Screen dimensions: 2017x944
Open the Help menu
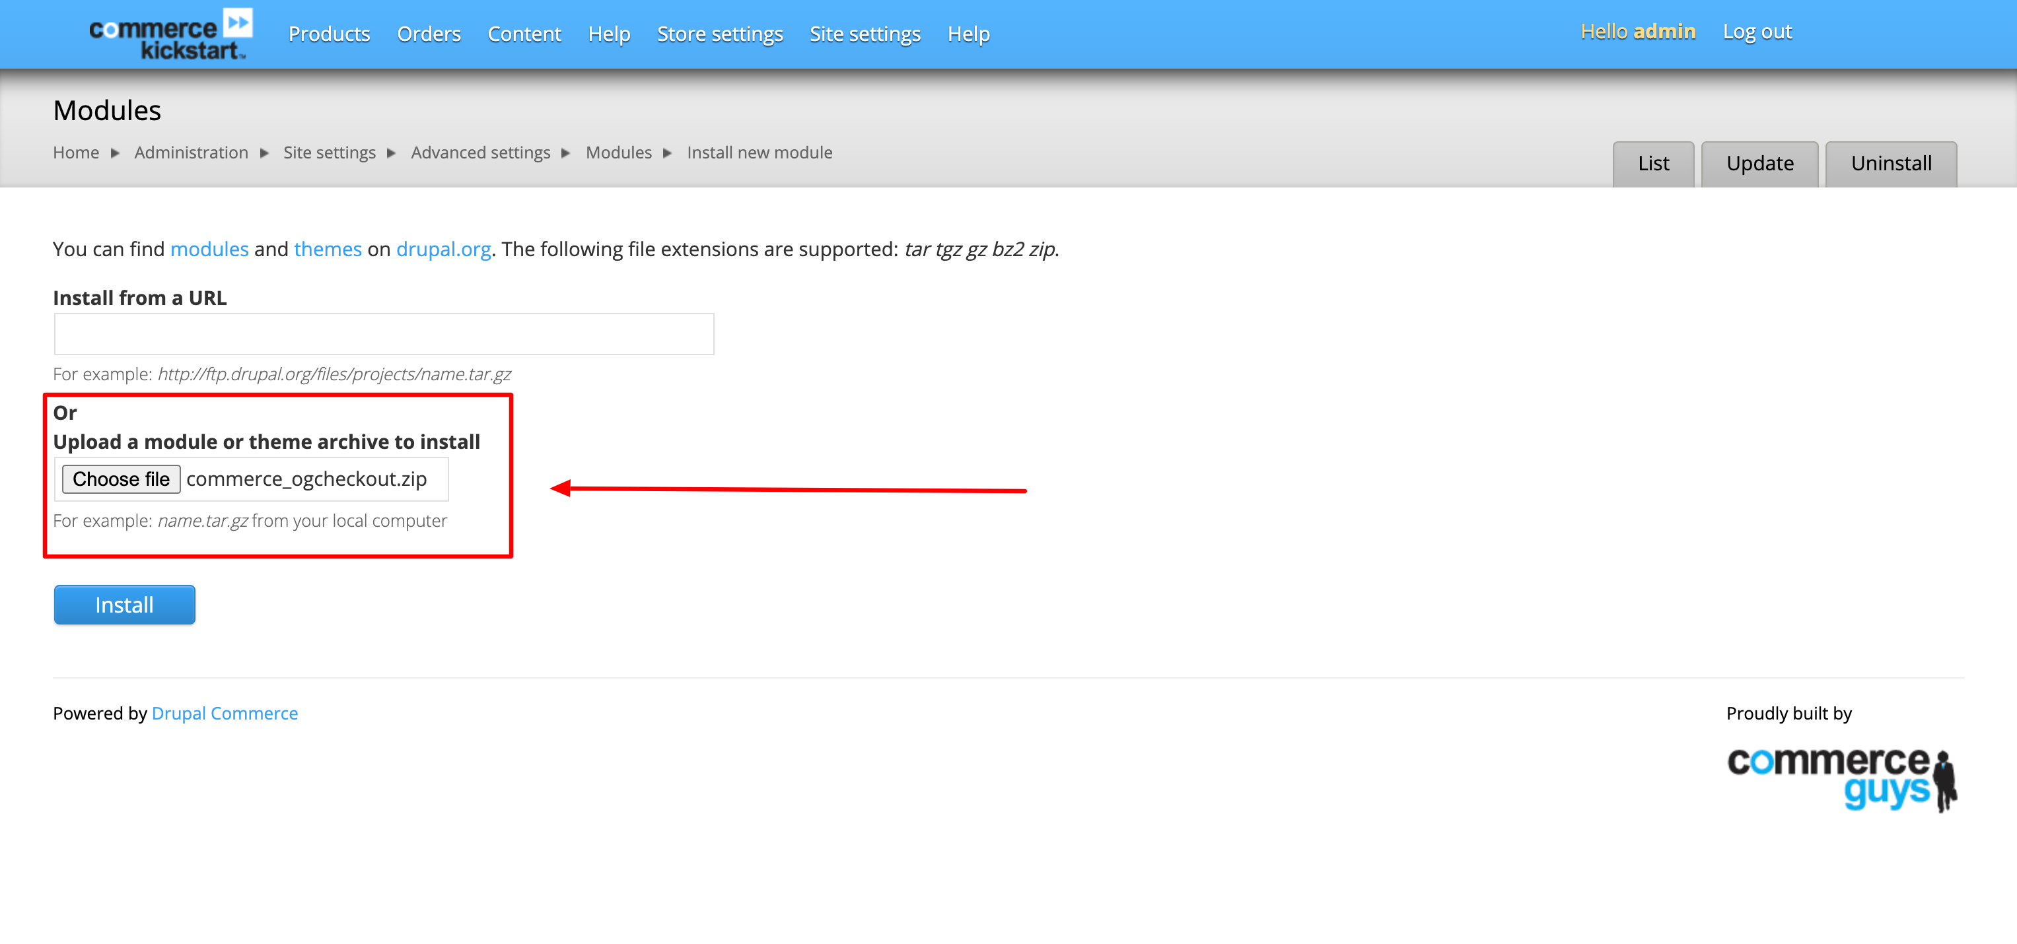click(x=609, y=34)
